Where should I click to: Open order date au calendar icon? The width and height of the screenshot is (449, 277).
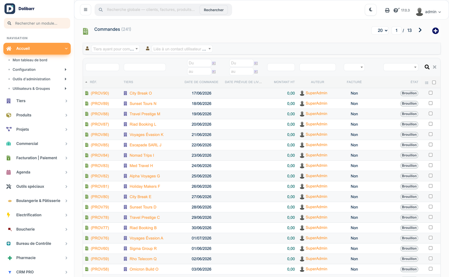[214, 72]
